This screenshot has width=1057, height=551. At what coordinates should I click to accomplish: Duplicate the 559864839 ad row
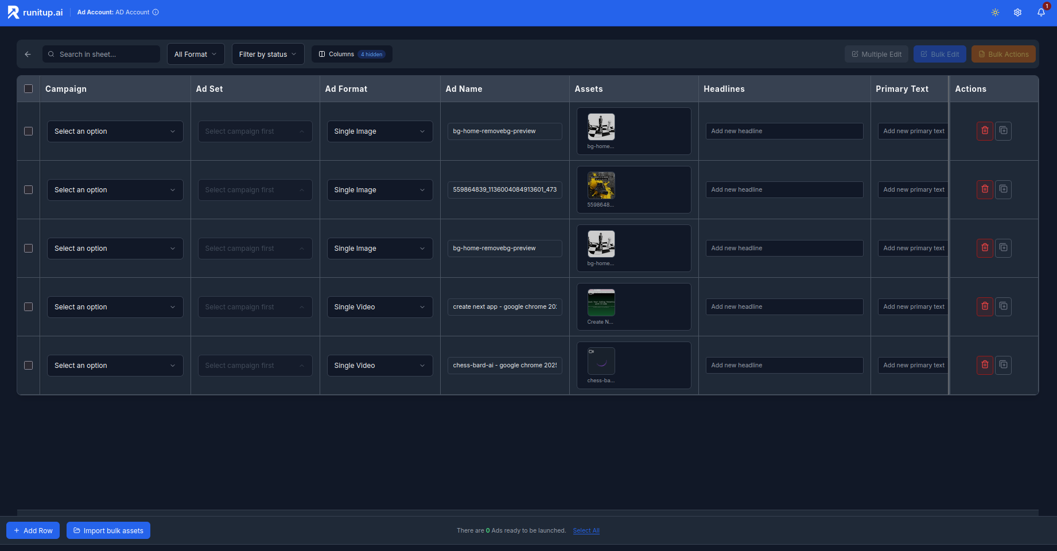click(1003, 189)
